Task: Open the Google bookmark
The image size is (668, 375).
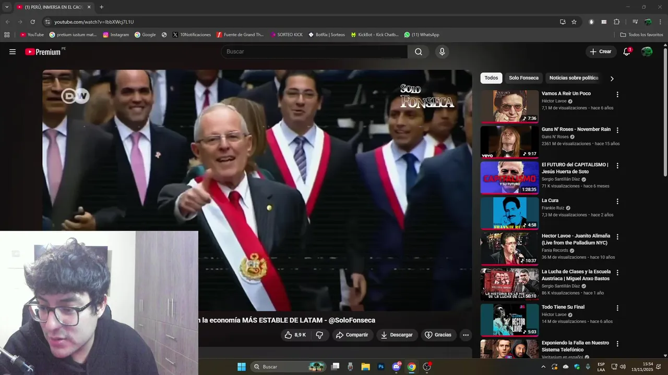Action: click(145, 35)
